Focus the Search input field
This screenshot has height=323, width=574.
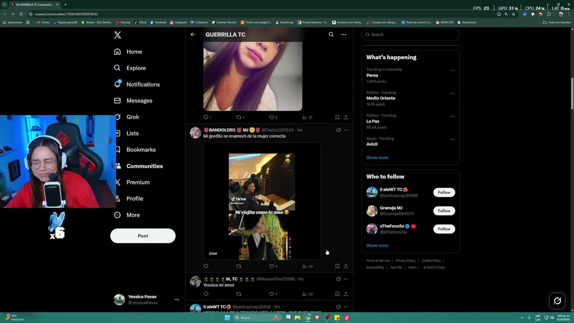(411, 35)
